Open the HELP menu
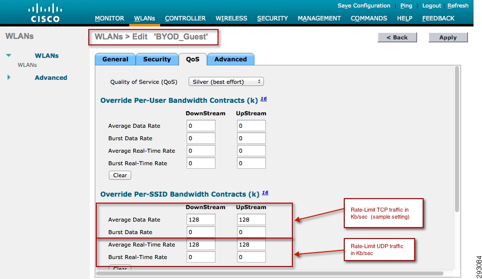Image resolution: width=482 pixels, height=279 pixels. click(405, 18)
